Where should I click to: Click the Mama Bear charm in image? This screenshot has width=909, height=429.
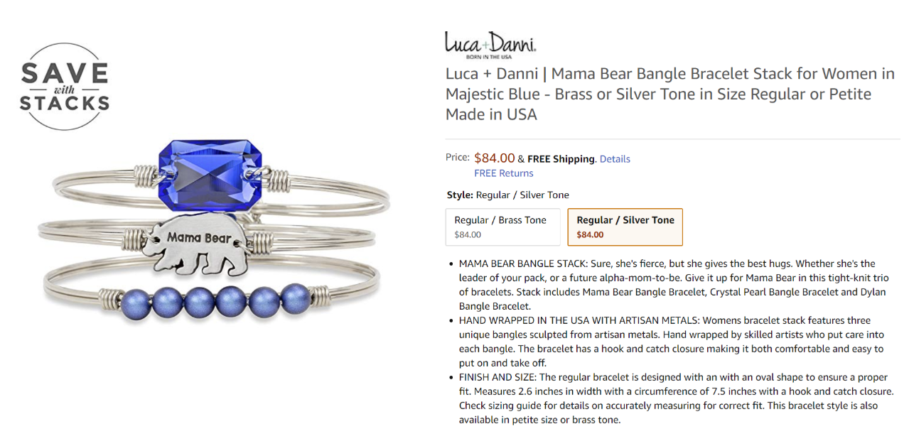(195, 246)
